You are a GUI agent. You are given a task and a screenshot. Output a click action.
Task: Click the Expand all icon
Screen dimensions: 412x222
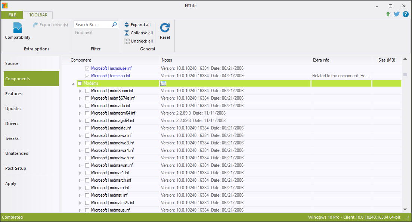tap(127, 25)
